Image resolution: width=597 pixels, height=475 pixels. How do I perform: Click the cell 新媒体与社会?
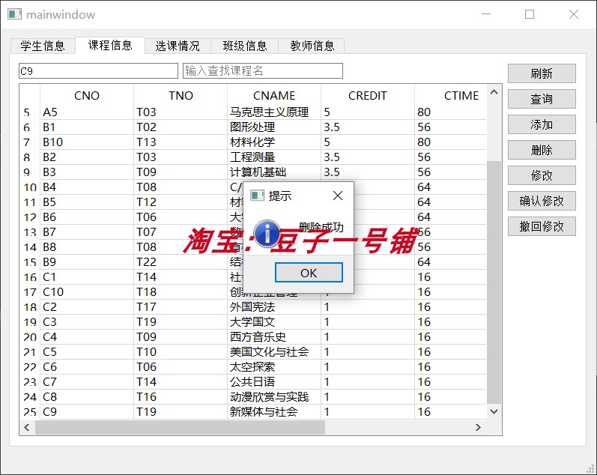pyautogui.click(x=274, y=412)
